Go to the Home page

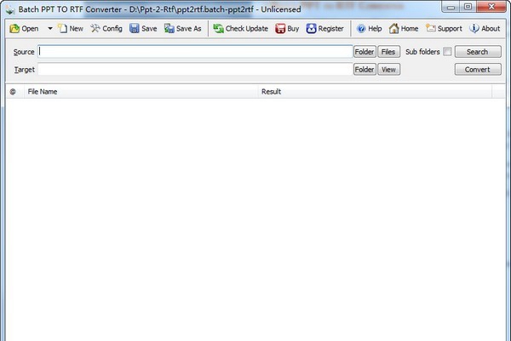404,29
